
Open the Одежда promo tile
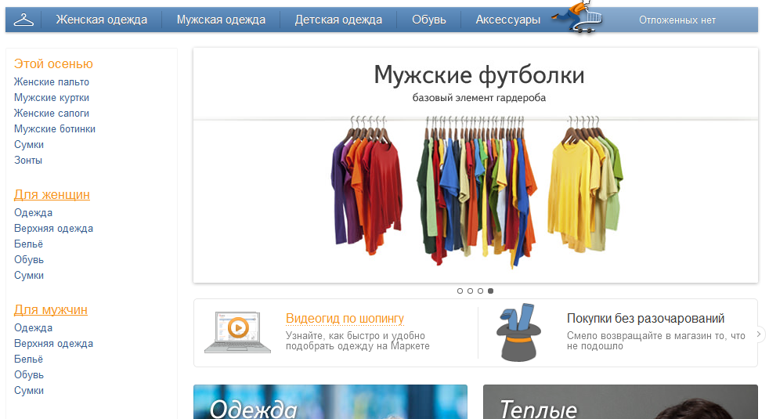pyautogui.click(x=330, y=402)
